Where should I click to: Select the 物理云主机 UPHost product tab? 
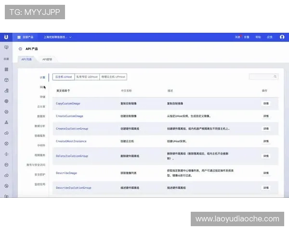point(113,77)
